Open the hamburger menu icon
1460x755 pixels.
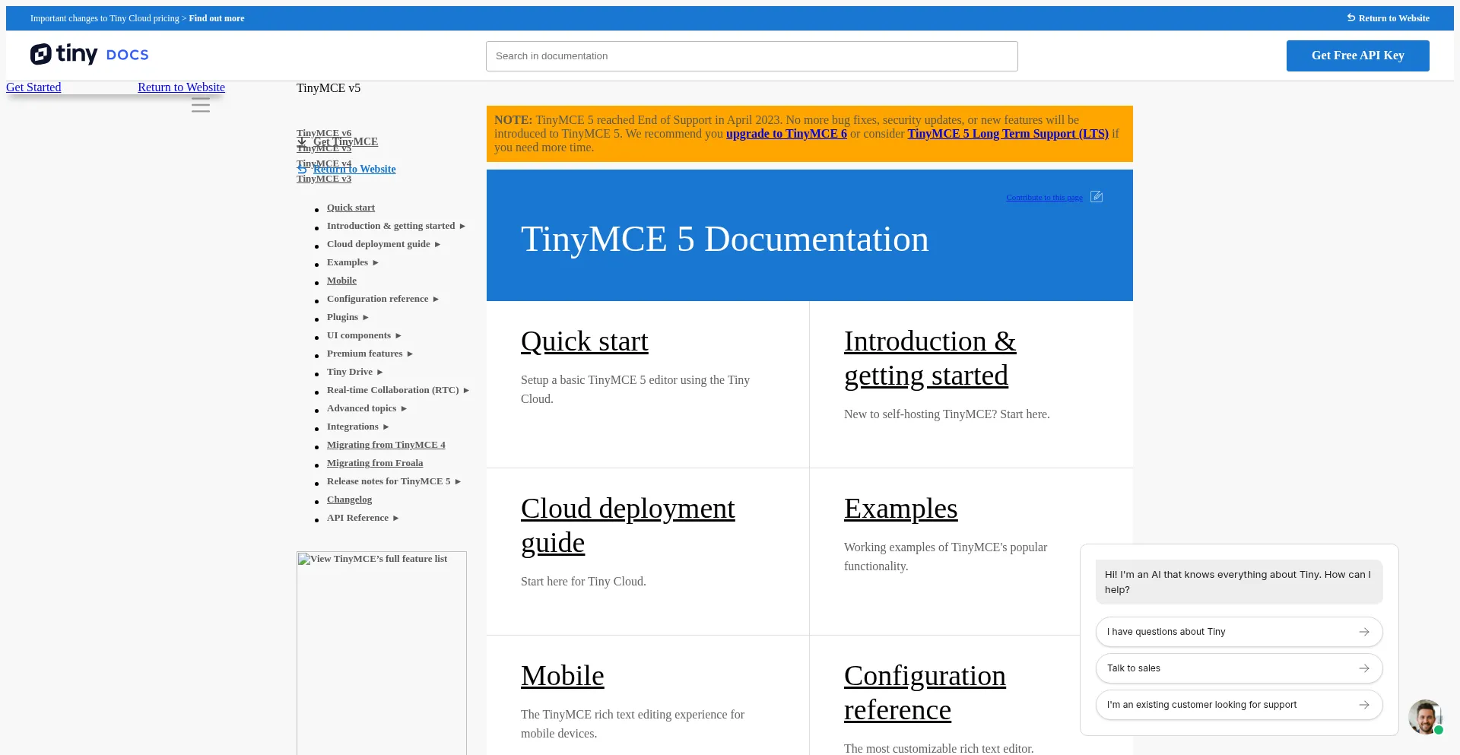click(x=201, y=105)
